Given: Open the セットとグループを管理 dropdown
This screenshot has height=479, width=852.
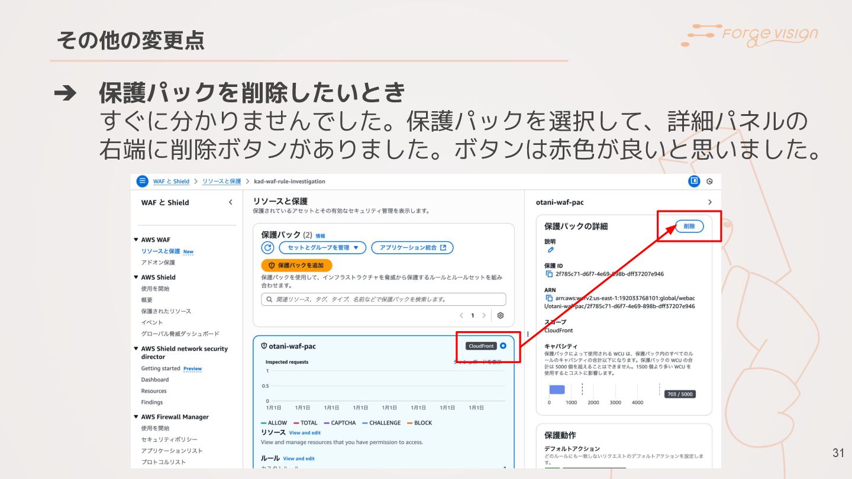Looking at the screenshot, I should point(322,248).
